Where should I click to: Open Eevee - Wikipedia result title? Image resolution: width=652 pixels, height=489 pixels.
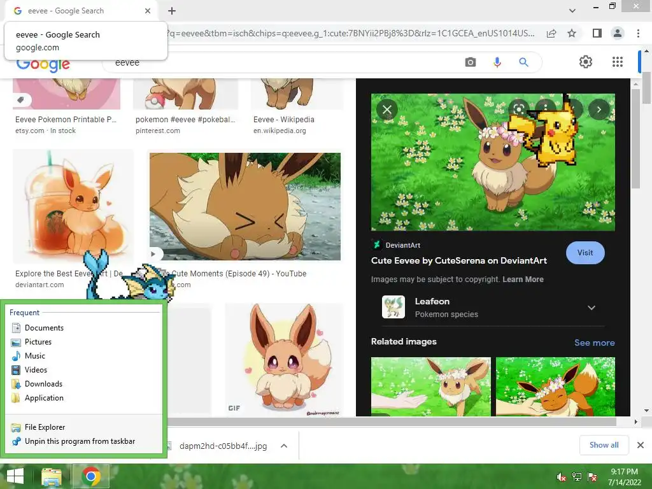(x=283, y=119)
